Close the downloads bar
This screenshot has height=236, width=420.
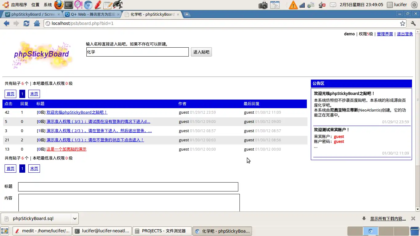[x=413, y=218]
